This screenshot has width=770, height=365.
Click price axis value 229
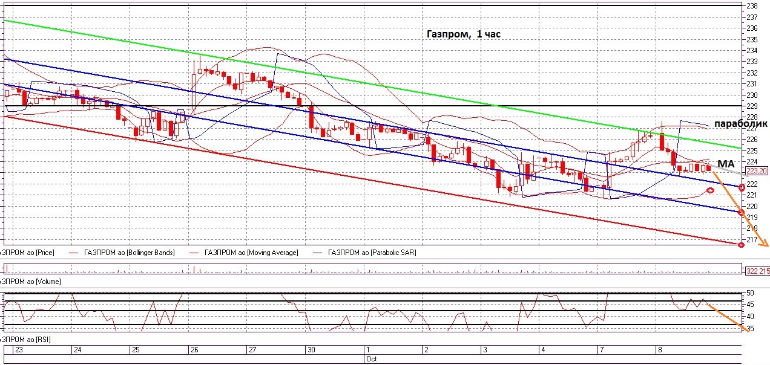pos(753,106)
